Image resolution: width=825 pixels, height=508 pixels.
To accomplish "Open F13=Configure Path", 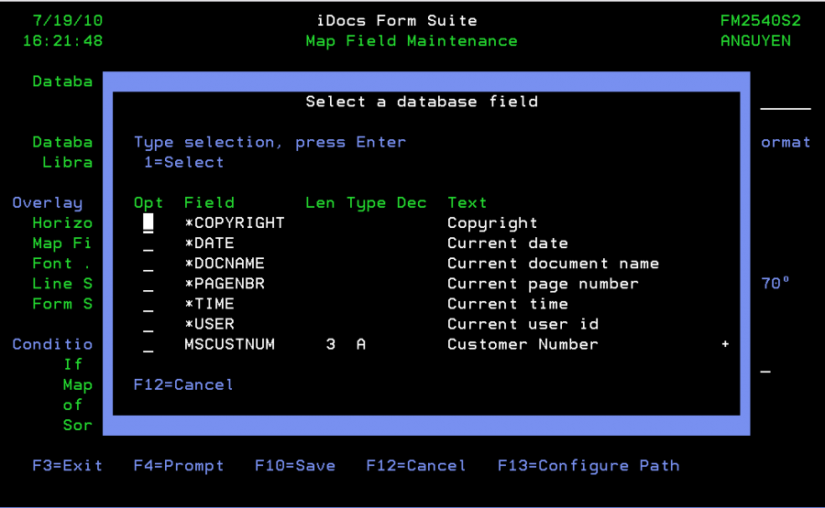I will coord(588,465).
